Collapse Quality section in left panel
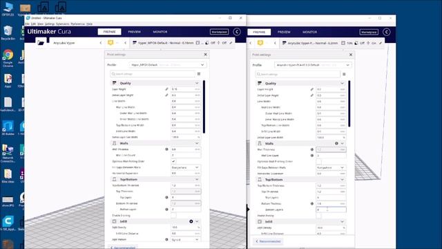The image size is (442, 249). click(x=197, y=83)
